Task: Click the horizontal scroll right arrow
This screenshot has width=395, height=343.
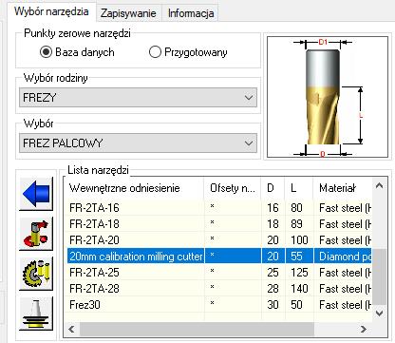Action: click(364, 329)
